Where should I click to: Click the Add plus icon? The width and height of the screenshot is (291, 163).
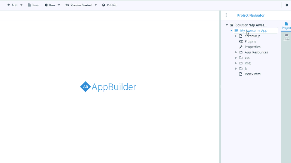[9, 5]
